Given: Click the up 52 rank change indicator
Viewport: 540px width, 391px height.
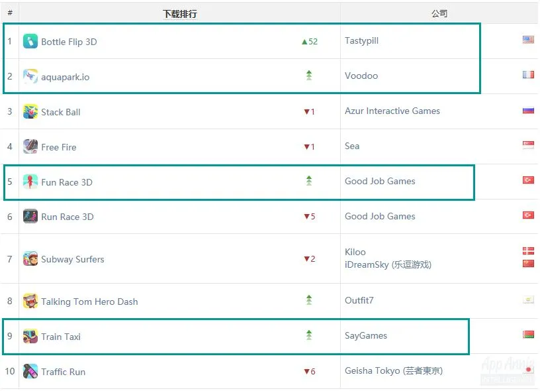Looking at the screenshot, I should [x=309, y=41].
